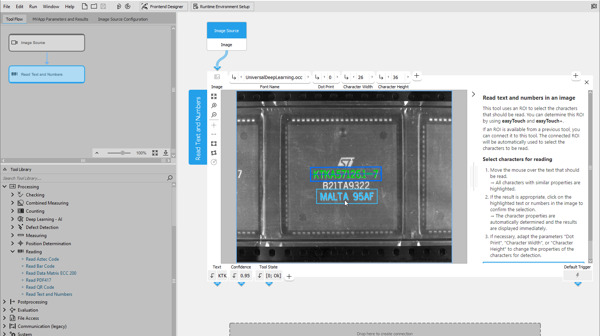Click the download arrow icon in tool flow
The height and width of the screenshot is (336, 600).
pos(165,152)
